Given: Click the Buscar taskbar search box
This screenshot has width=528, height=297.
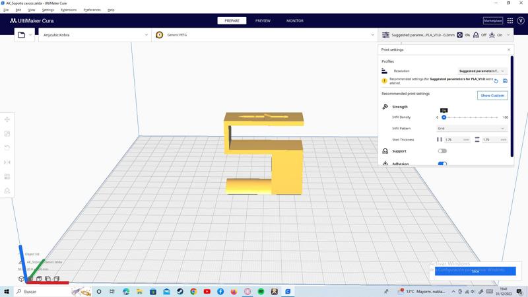Looking at the screenshot, I should [53, 291].
